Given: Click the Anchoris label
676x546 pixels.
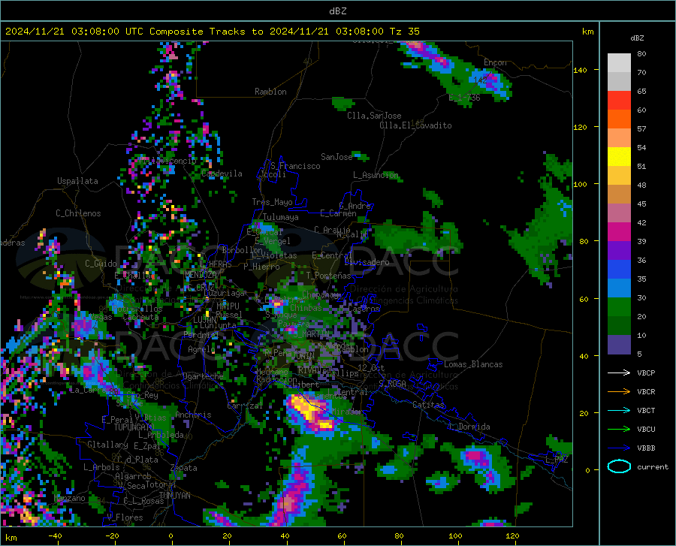Looking at the screenshot, I should coord(193,415).
